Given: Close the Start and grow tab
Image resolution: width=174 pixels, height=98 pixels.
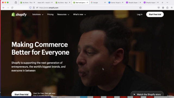Looking at the screenshot, I should (87, 2).
